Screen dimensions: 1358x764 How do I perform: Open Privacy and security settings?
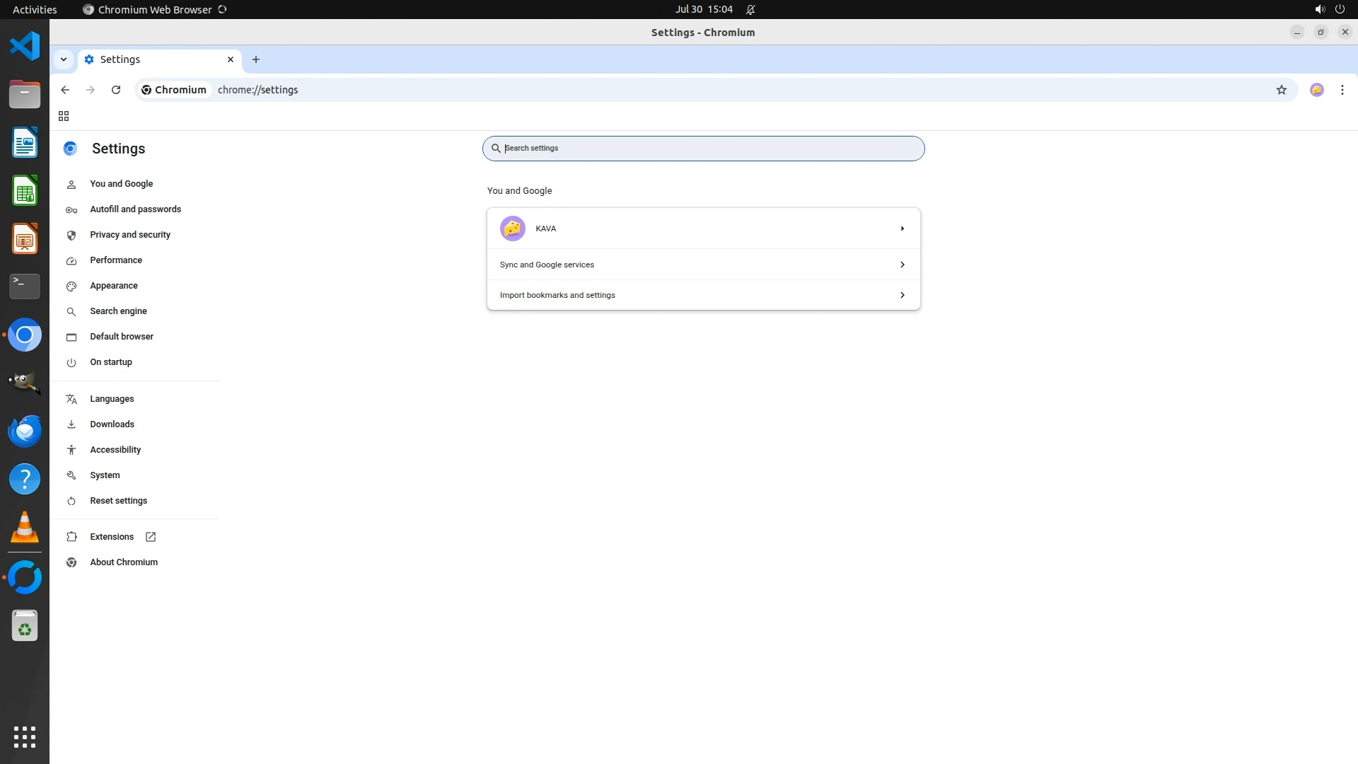click(130, 235)
